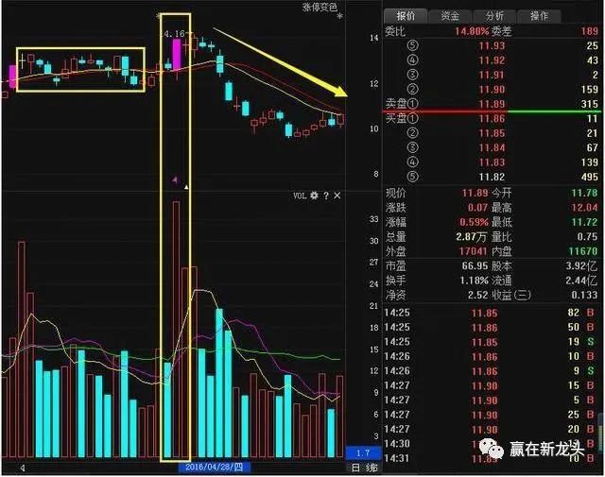
Task: Select 买盘① price 11.86
Action: [x=492, y=119]
